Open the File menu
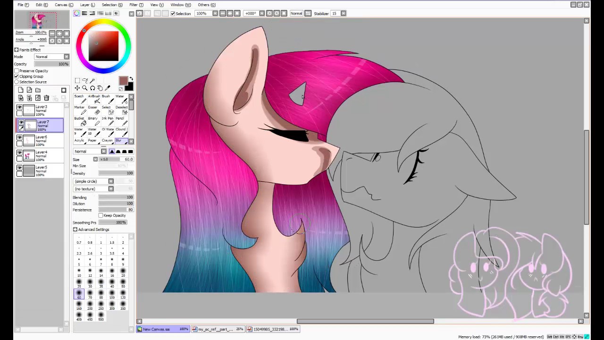 23,5
